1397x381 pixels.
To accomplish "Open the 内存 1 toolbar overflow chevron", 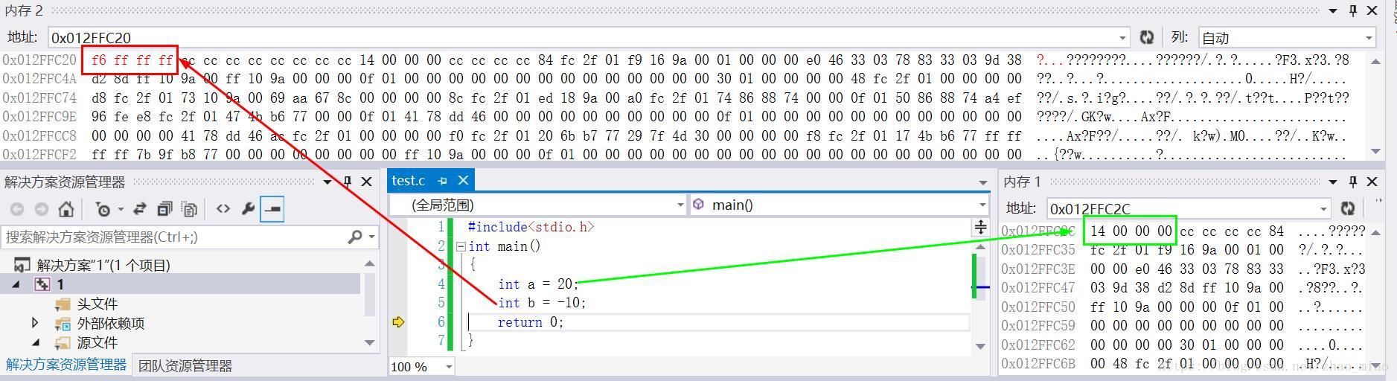I will pos(1378,202).
